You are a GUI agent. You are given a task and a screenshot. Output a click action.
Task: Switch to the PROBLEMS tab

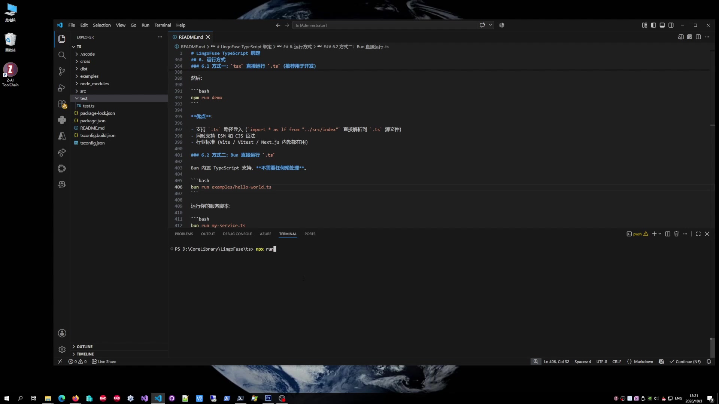[184, 234]
